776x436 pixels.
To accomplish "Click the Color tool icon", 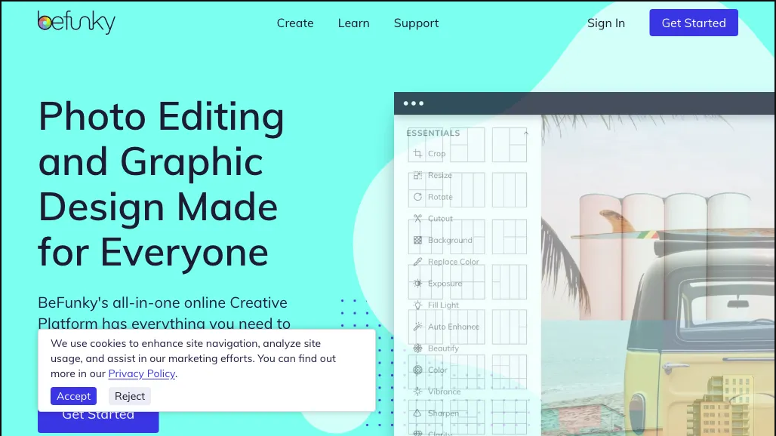I will pyautogui.click(x=417, y=370).
